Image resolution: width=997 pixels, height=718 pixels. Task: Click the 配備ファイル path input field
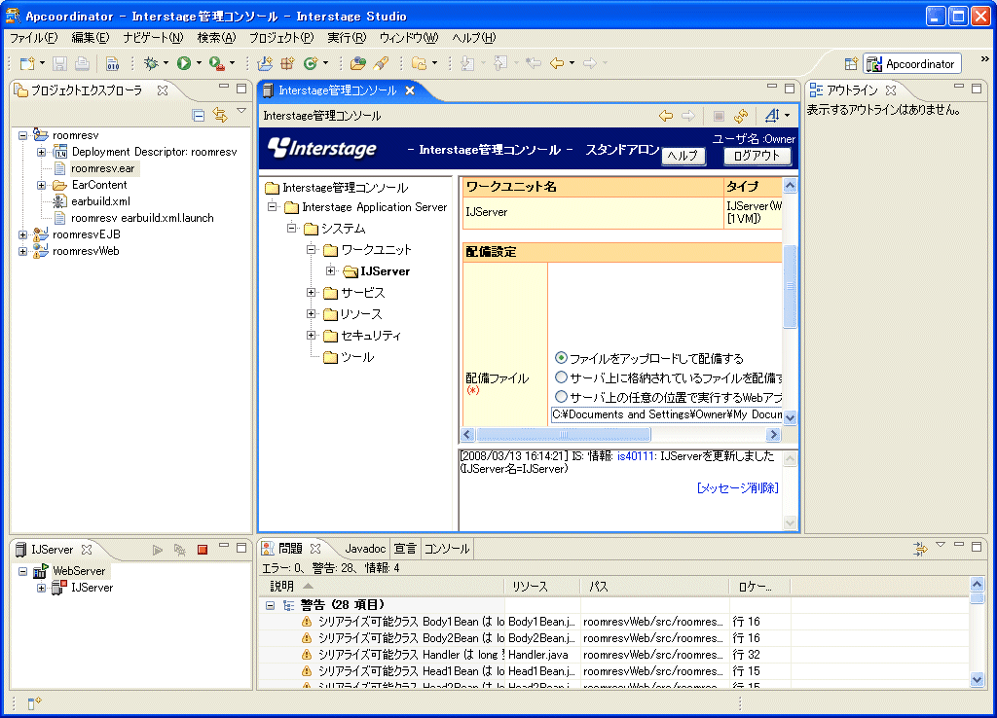666,414
